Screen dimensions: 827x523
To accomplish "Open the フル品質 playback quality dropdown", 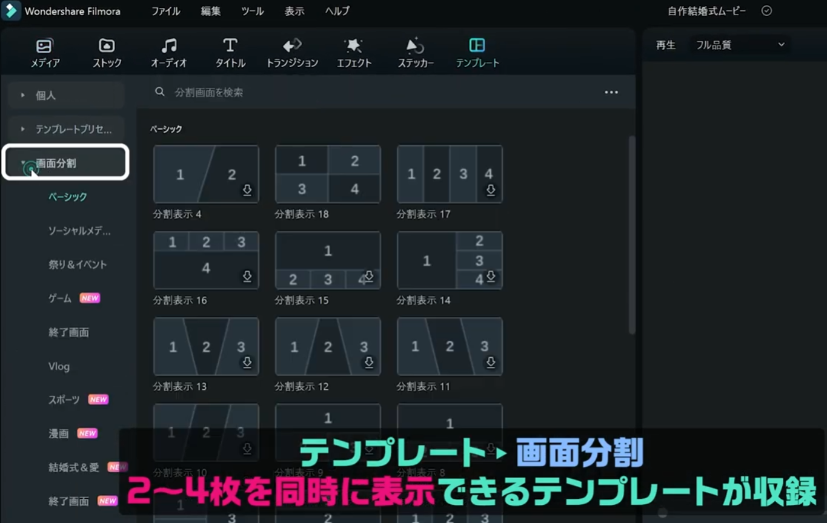I will tap(740, 45).
